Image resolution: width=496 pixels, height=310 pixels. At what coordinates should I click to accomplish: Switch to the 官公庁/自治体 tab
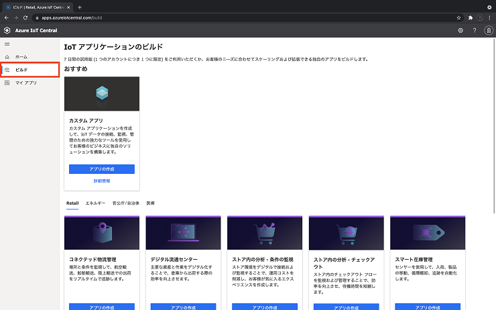[x=126, y=203]
